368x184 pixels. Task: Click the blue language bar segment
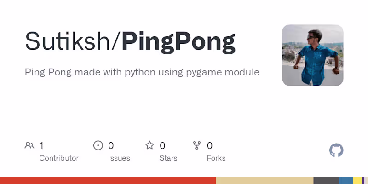point(346,180)
